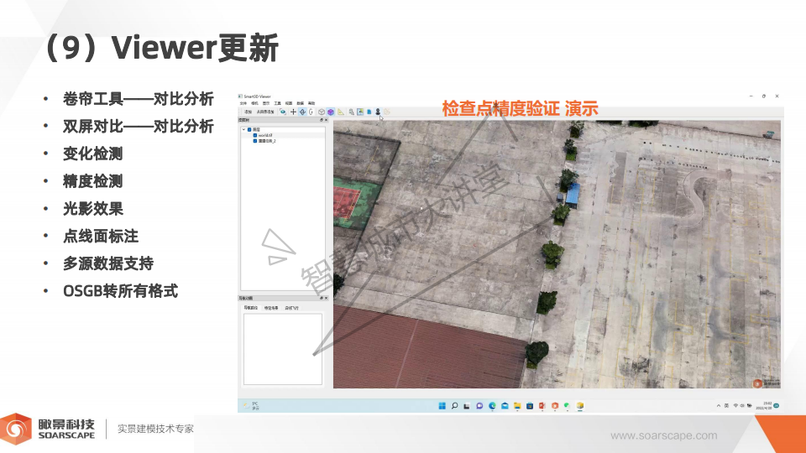Click the G-shaped rotate icon
This screenshot has height=453, width=806.
pyautogui.click(x=311, y=112)
